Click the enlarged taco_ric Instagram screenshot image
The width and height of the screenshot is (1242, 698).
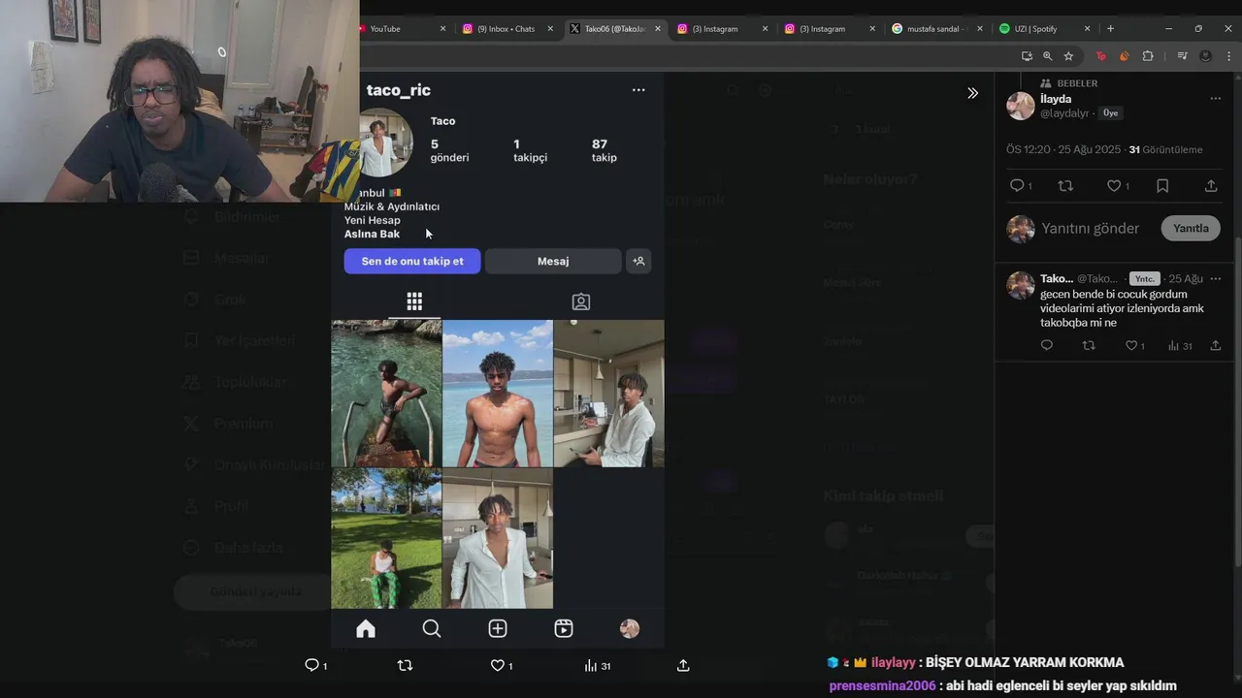point(498,359)
